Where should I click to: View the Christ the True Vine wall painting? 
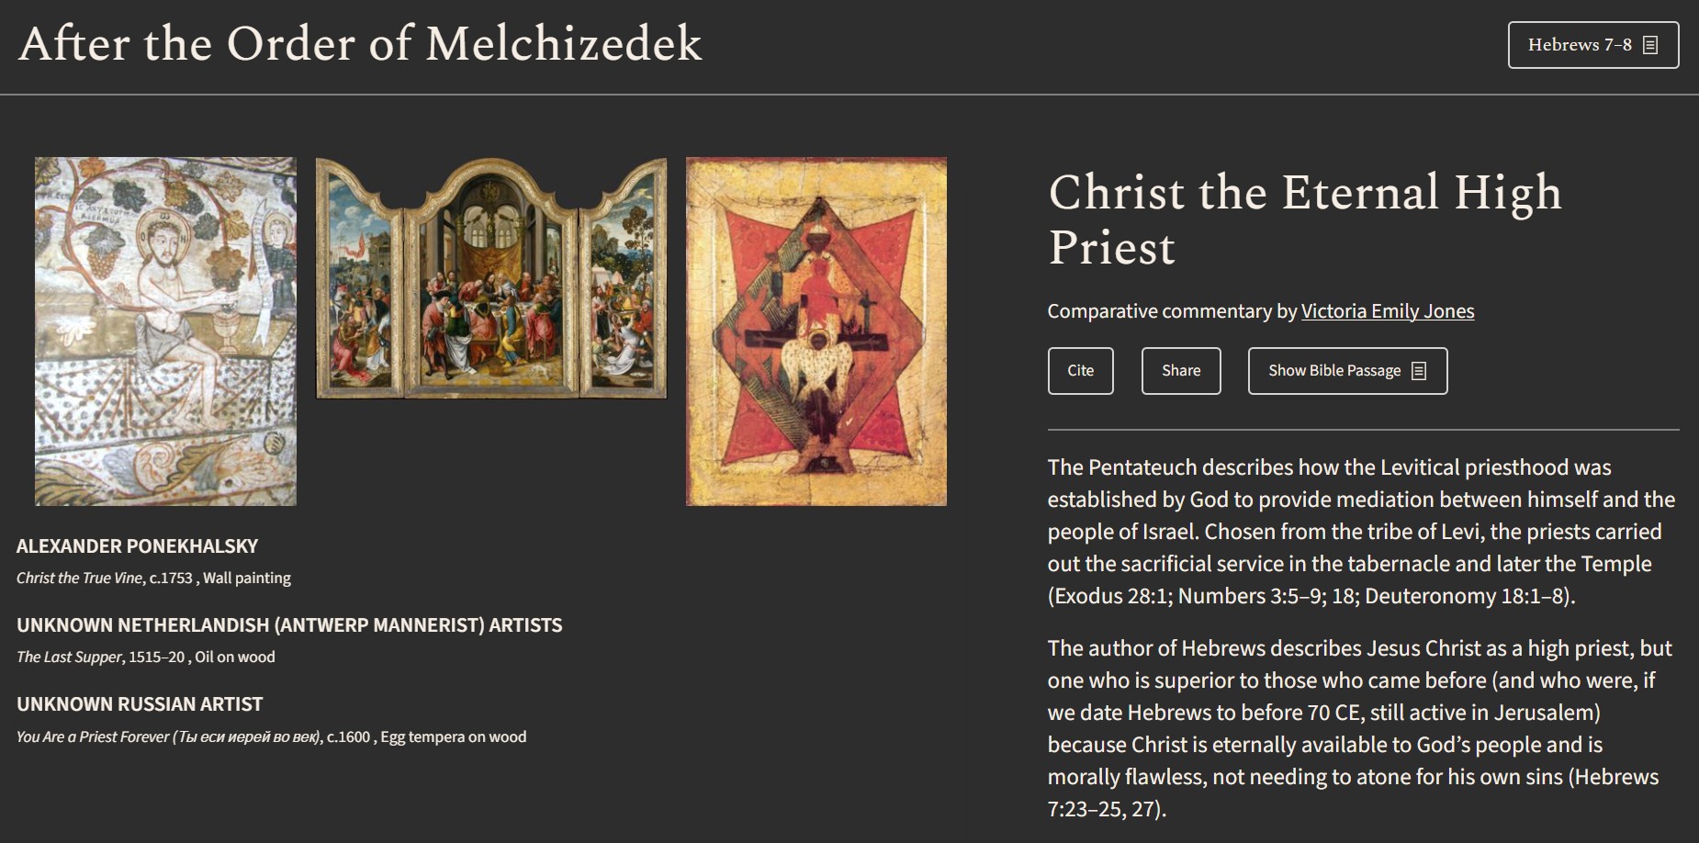coord(165,331)
